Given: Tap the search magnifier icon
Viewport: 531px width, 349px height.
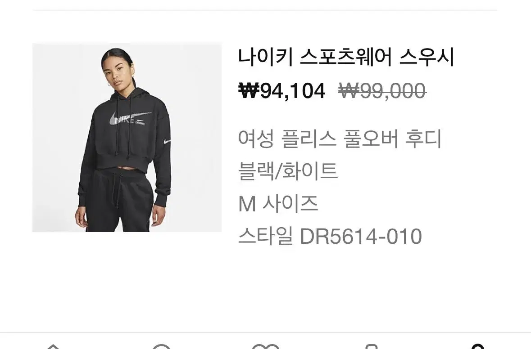Looking at the screenshot, I should click(162, 347).
